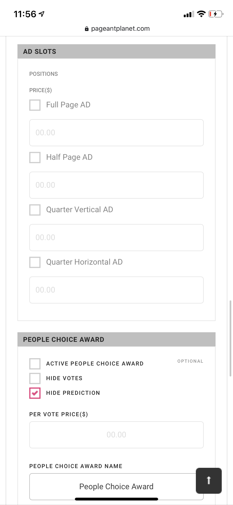This screenshot has width=233, height=505.
Task: Focus the Half Page AD price input
Action: click(x=116, y=185)
